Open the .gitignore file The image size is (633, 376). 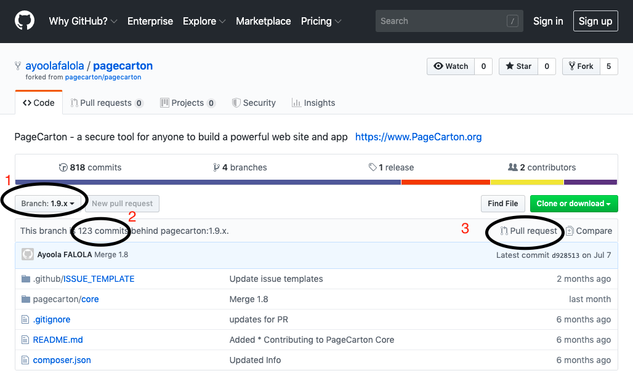[x=52, y=319]
